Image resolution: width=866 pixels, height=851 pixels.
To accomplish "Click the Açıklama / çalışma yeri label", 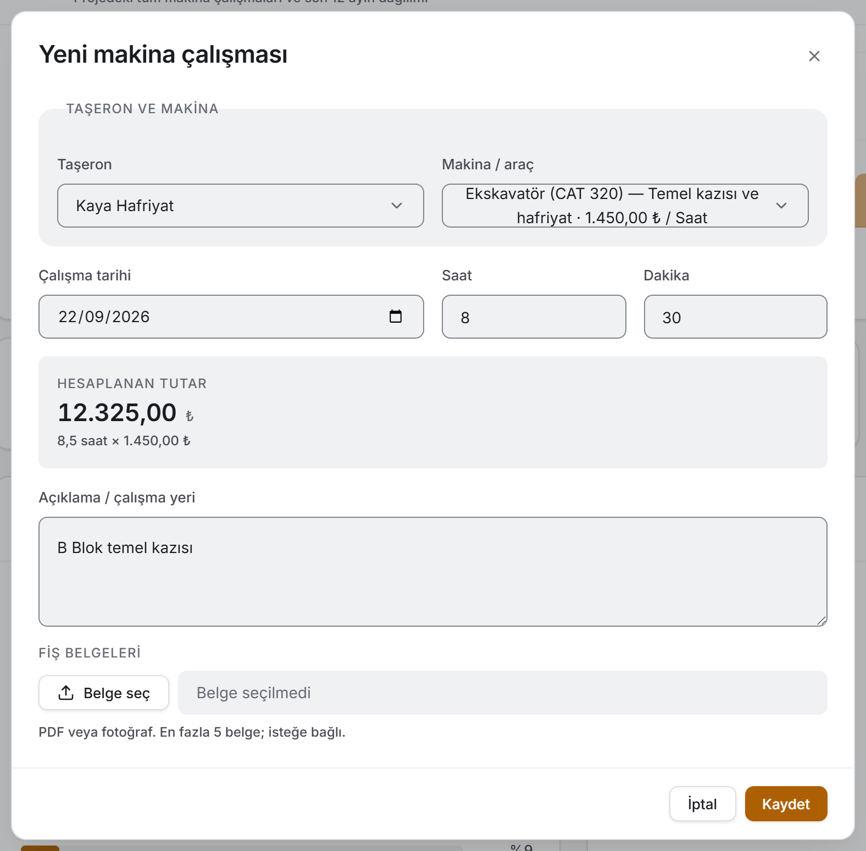I will (117, 498).
